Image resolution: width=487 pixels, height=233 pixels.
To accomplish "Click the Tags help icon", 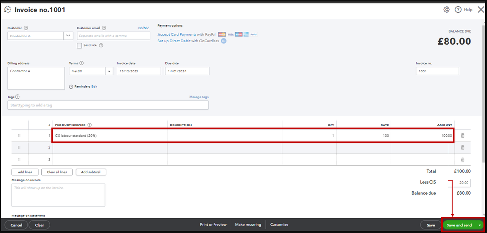I will coord(18,97).
